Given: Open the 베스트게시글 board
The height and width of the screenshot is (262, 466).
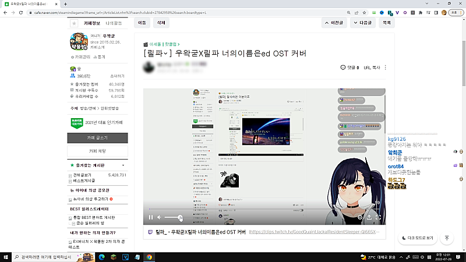Looking at the screenshot, I should (84, 180).
